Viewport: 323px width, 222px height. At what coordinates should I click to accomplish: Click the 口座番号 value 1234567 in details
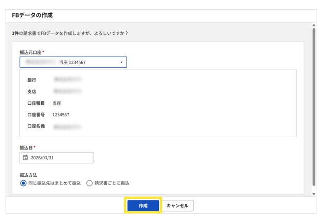coord(61,115)
